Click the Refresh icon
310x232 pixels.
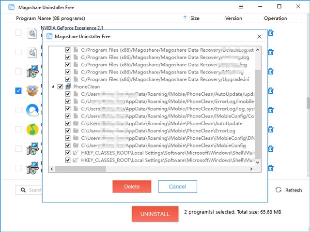[279, 190]
